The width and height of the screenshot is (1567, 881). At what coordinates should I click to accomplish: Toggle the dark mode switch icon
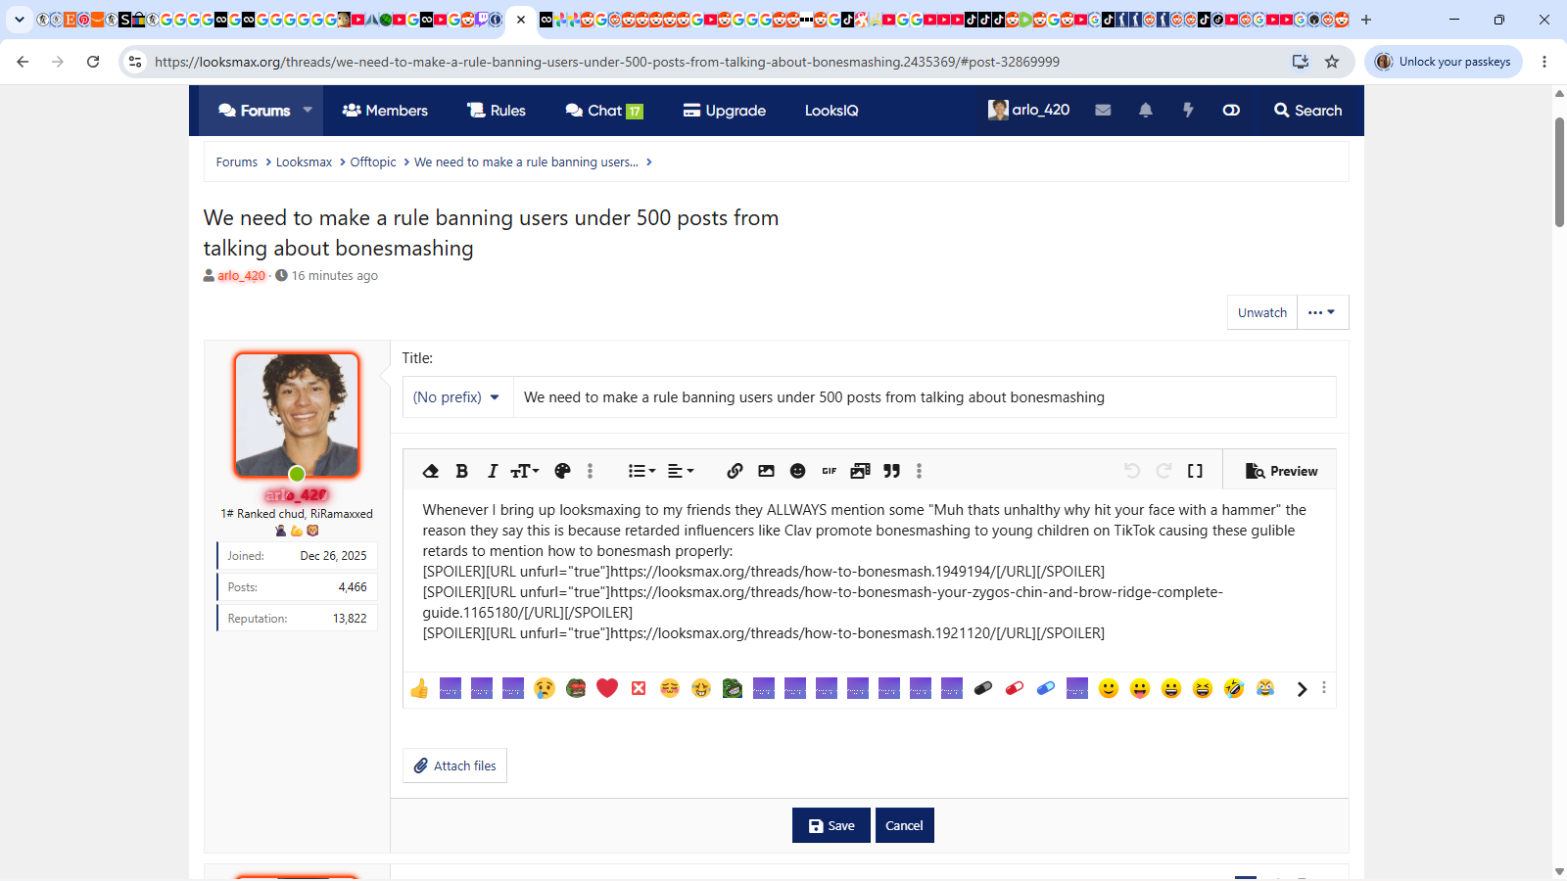click(x=1231, y=110)
